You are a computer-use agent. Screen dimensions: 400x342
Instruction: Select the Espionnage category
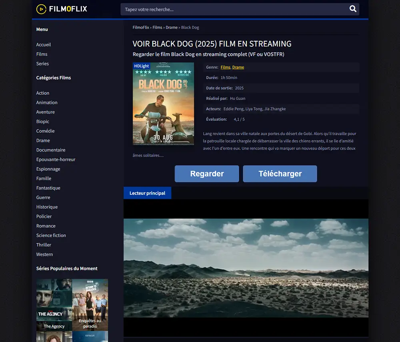pos(48,169)
